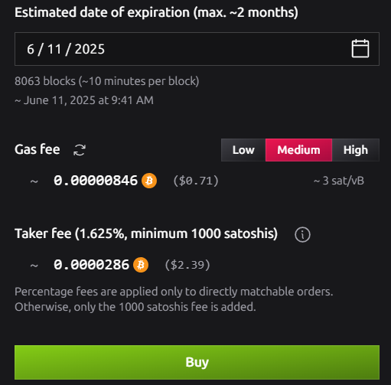Click the taker fee info icon

(x=302, y=234)
